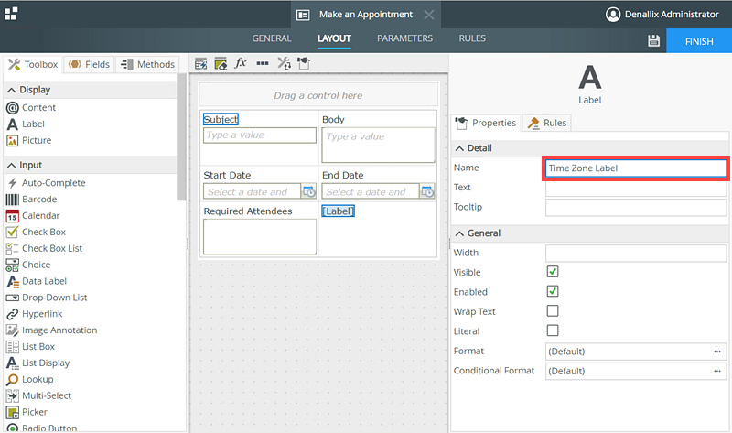This screenshot has height=433, width=732.
Task: Select the Calendar control in Toolbox
Action: click(x=40, y=216)
